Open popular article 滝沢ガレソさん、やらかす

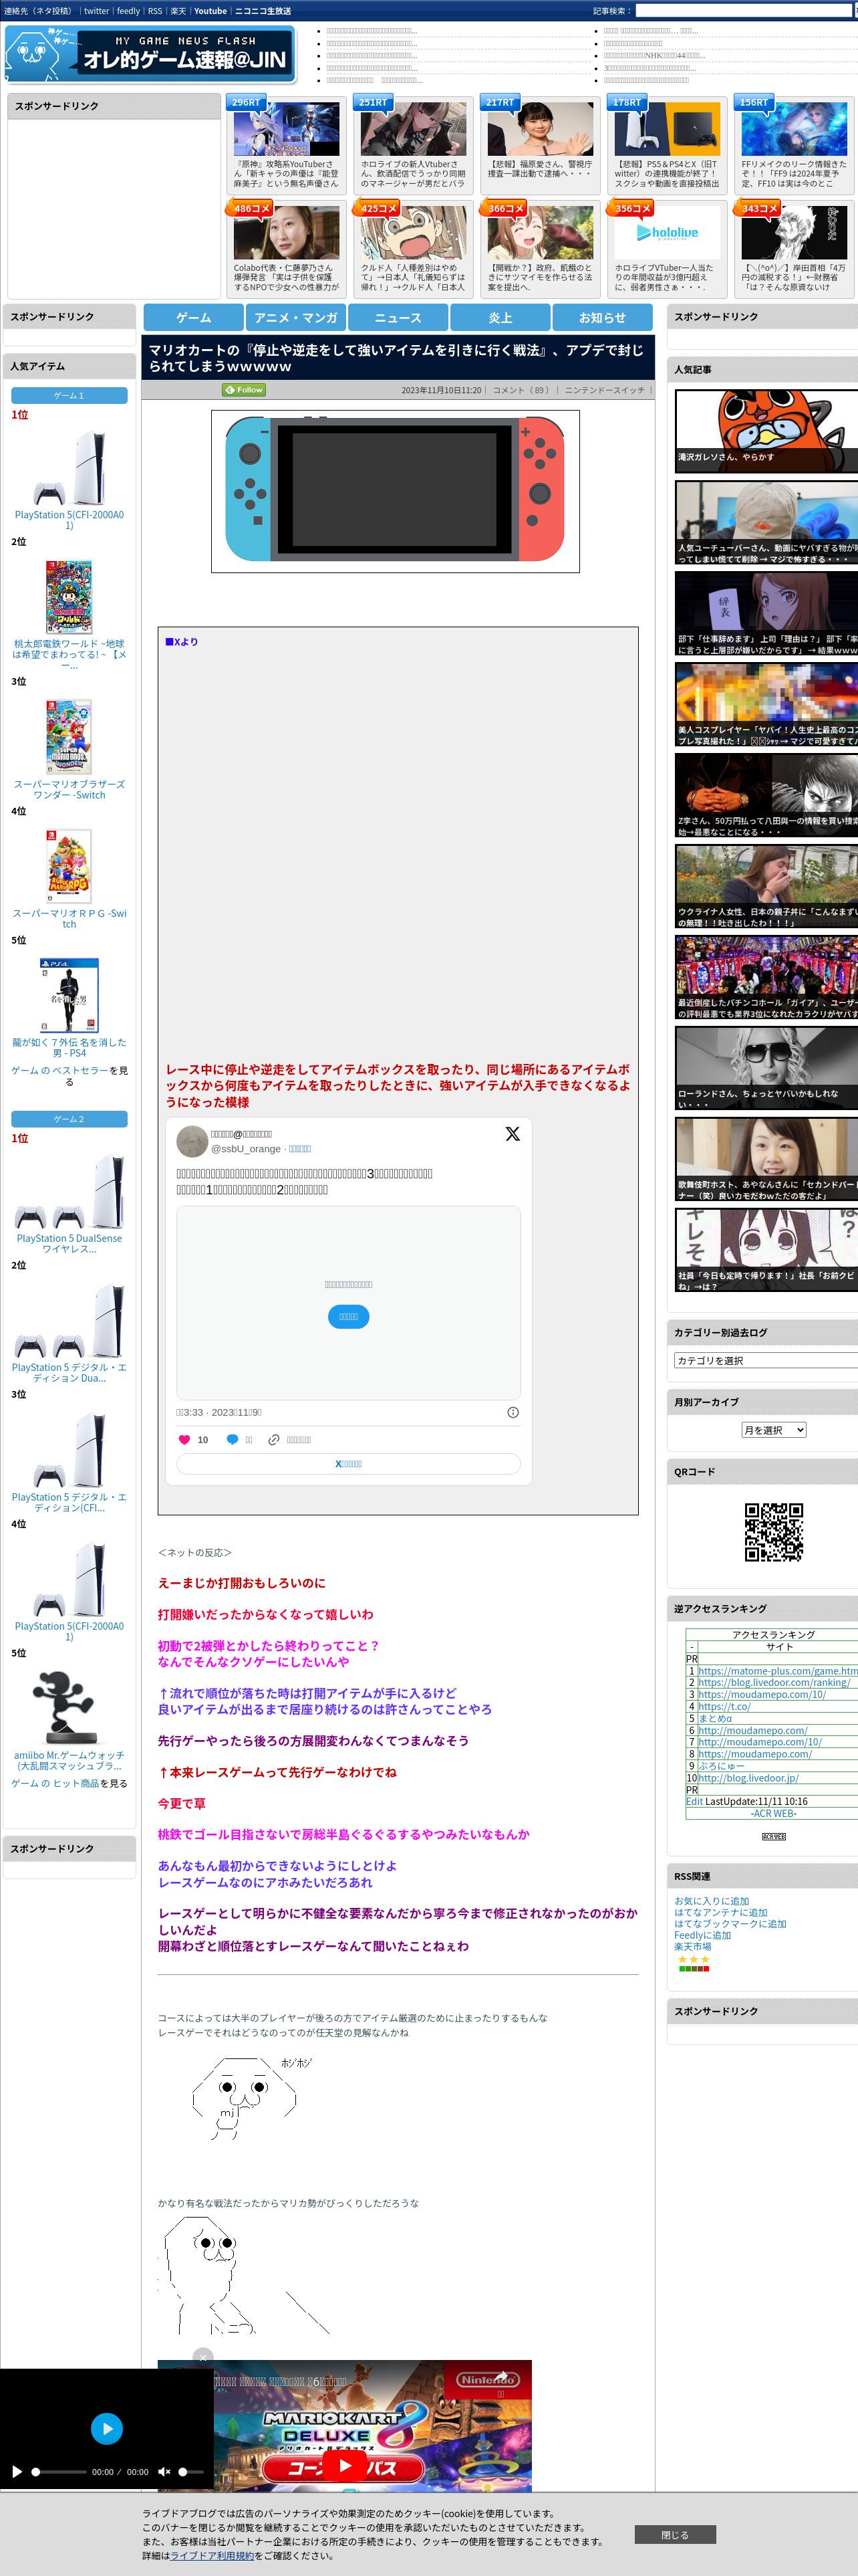pos(766,431)
